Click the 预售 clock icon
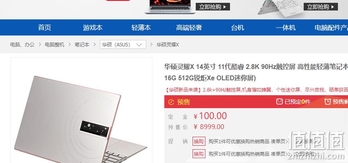The height and width of the screenshot is (163, 348). [x=171, y=102]
